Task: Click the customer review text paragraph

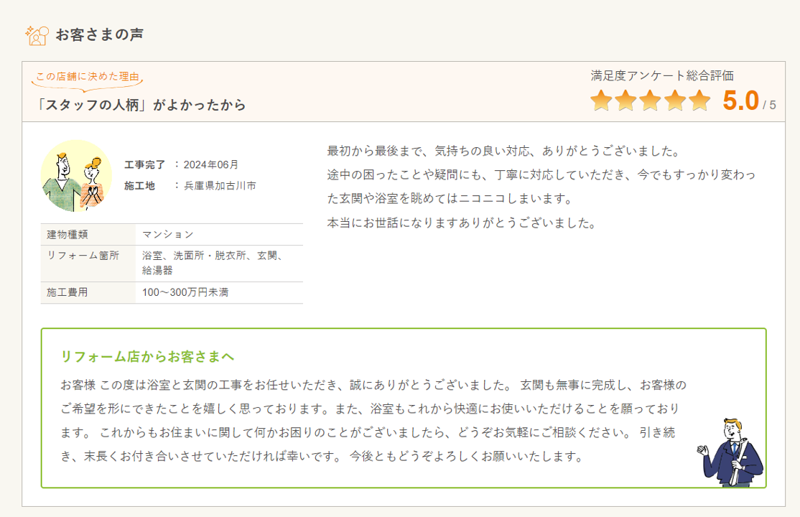Action: tap(541, 187)
